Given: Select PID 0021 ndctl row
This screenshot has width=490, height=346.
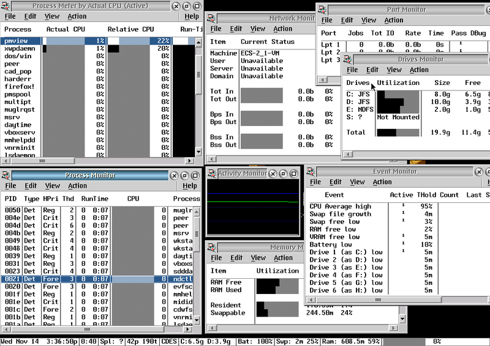Looking at the screenshot, I should point(97,279).
